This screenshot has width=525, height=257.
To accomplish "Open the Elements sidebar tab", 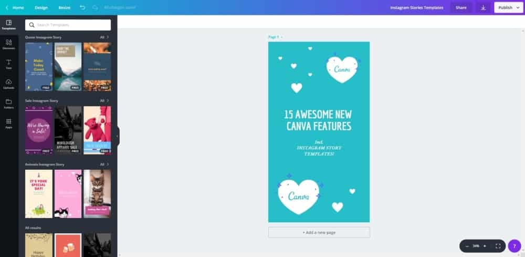I will [x=9, y=45].
